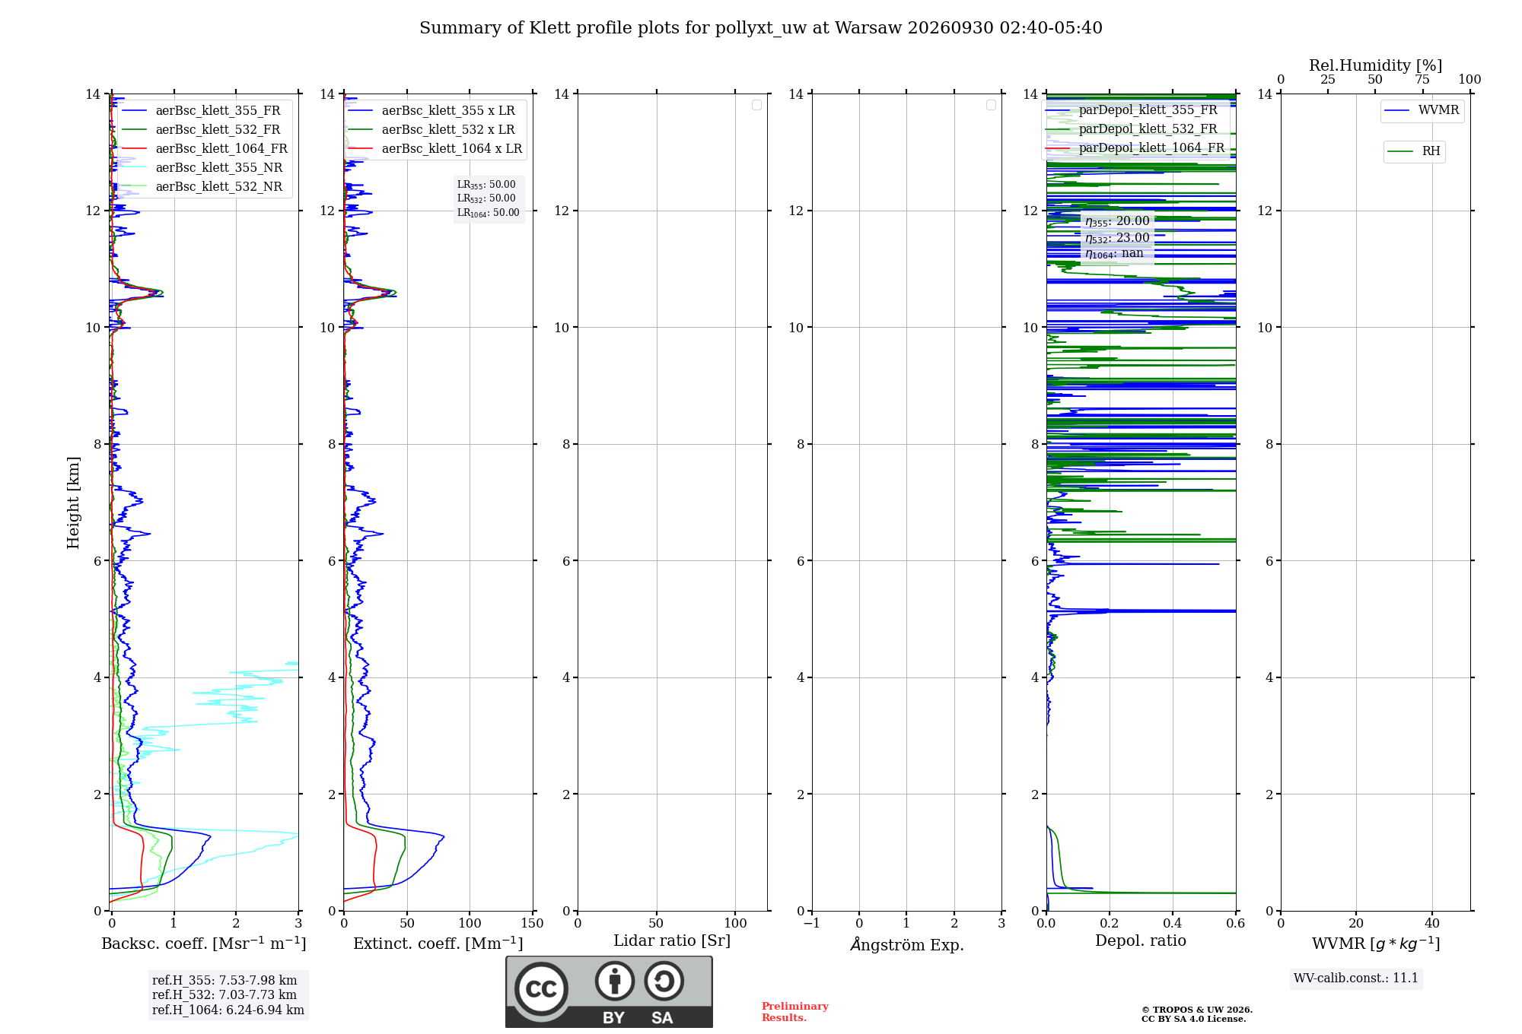The width and height of the screenshot is (1522, 1034).
Task: Click the LR1064: 50.00 annotation
Action: [x=488, y=213]
